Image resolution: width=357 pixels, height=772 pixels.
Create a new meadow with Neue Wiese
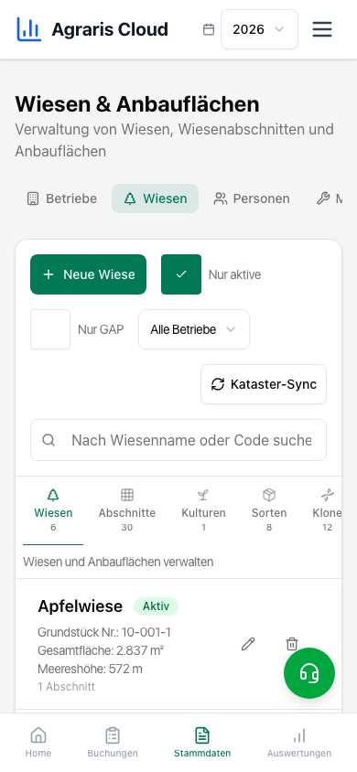coord(89,274)
